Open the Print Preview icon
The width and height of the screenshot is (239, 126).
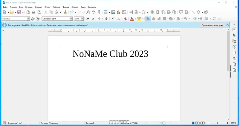(39, 12)
